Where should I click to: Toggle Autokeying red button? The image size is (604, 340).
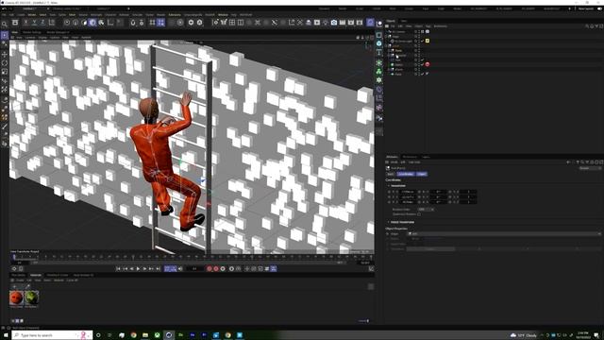coord(216,268)
